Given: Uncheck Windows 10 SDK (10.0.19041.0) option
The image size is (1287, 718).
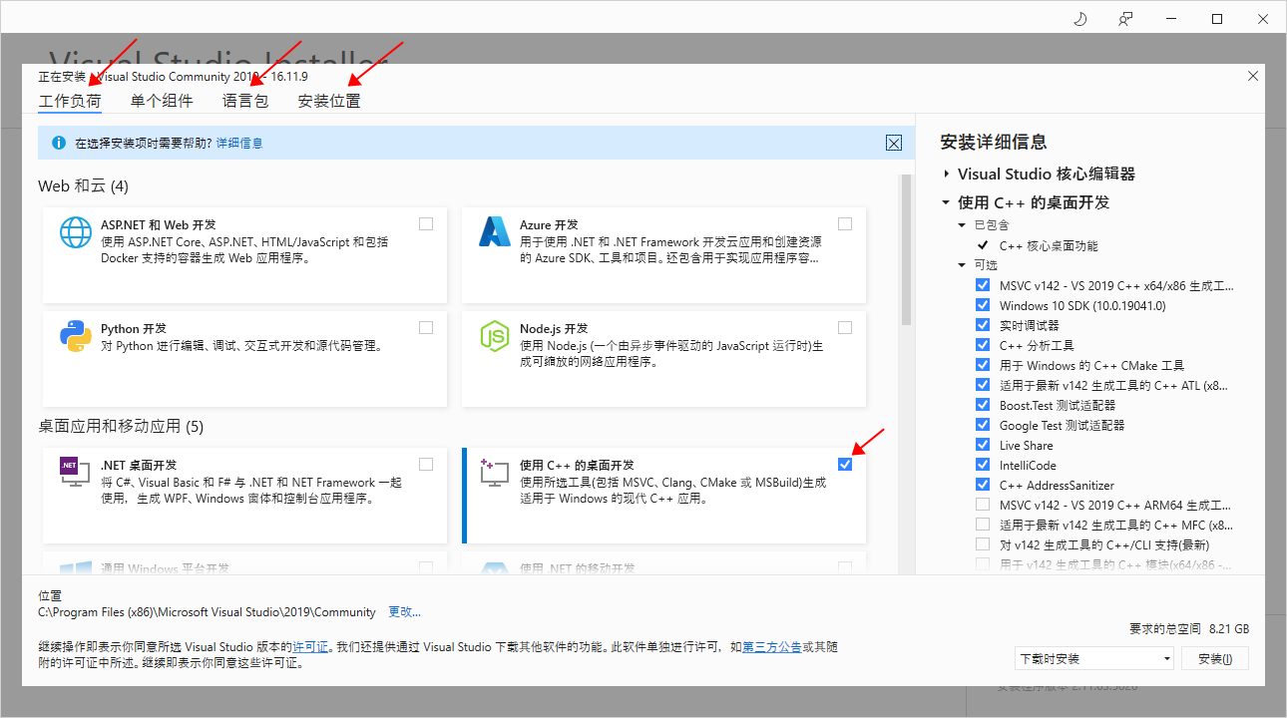Looking at the screenshot, I should click(x=983, y=305).
